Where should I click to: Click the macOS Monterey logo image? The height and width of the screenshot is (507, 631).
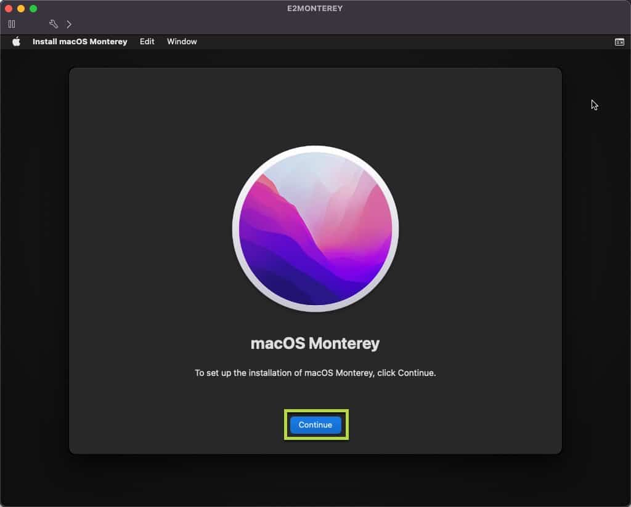tap(315, 229)
